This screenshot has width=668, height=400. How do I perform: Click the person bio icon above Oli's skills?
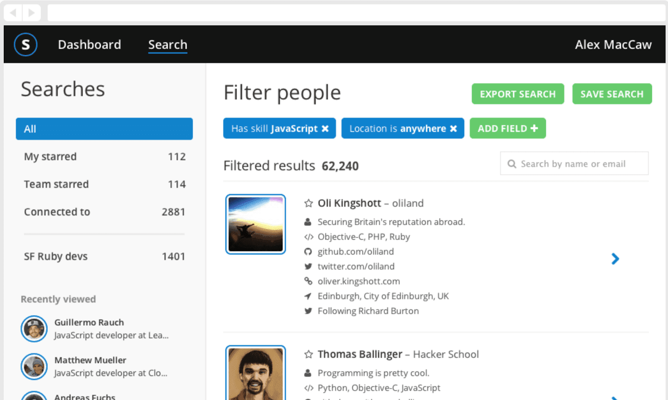(308, 221)
